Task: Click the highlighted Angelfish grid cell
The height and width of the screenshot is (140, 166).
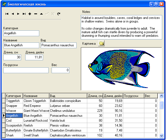Action: (14, 116)
